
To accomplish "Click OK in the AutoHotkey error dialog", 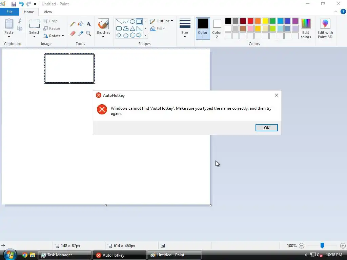I will 266,128.
